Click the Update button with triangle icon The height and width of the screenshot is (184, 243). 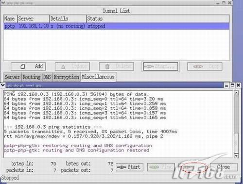72,67
